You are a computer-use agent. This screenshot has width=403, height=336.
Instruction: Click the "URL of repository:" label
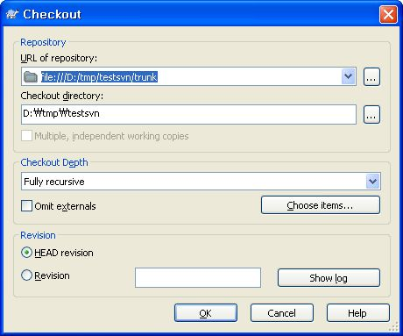pyautogui.click(x=59, y=58)
